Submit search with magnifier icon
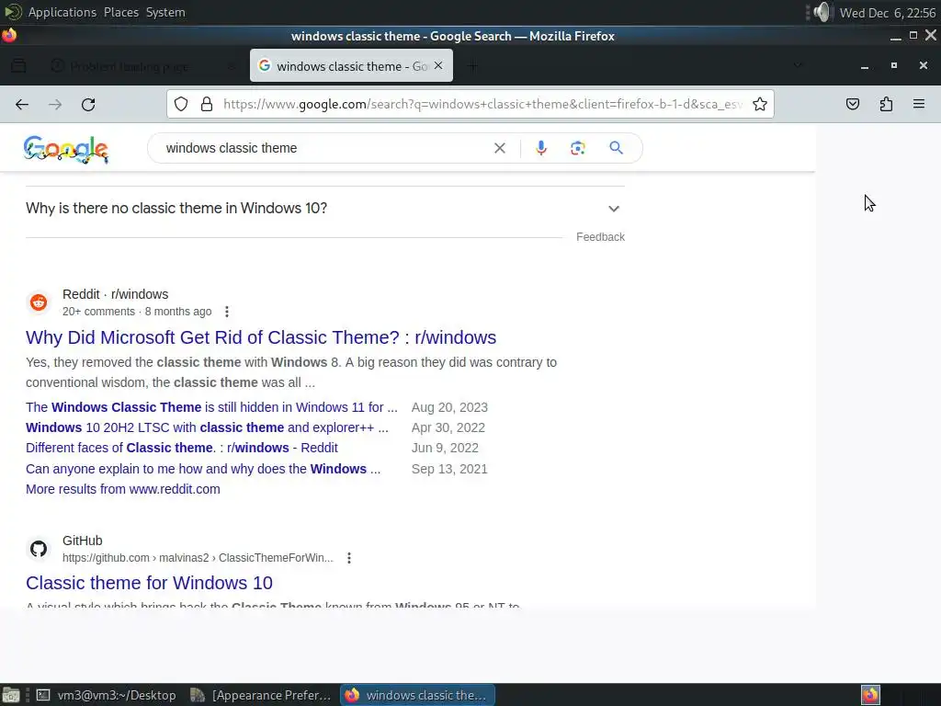 coord(616,148)
